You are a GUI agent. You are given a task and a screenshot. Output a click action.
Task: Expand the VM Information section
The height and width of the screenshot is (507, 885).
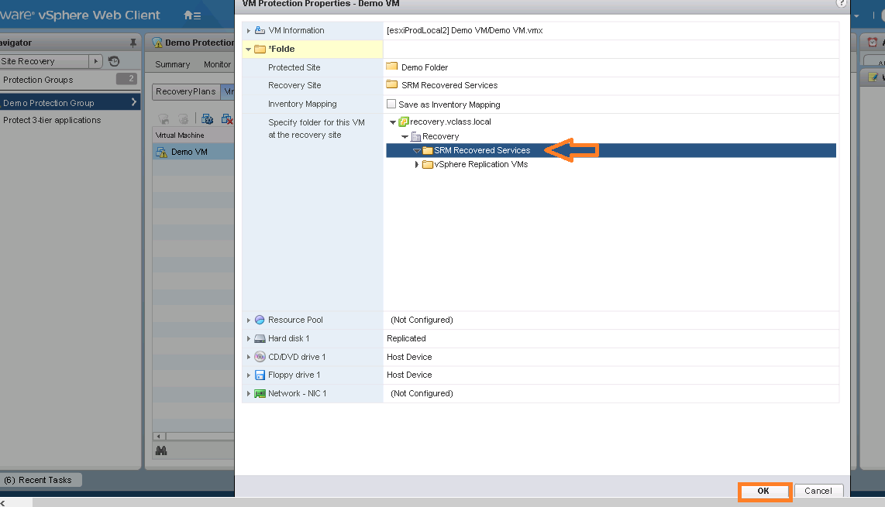[x=248, y=30]
